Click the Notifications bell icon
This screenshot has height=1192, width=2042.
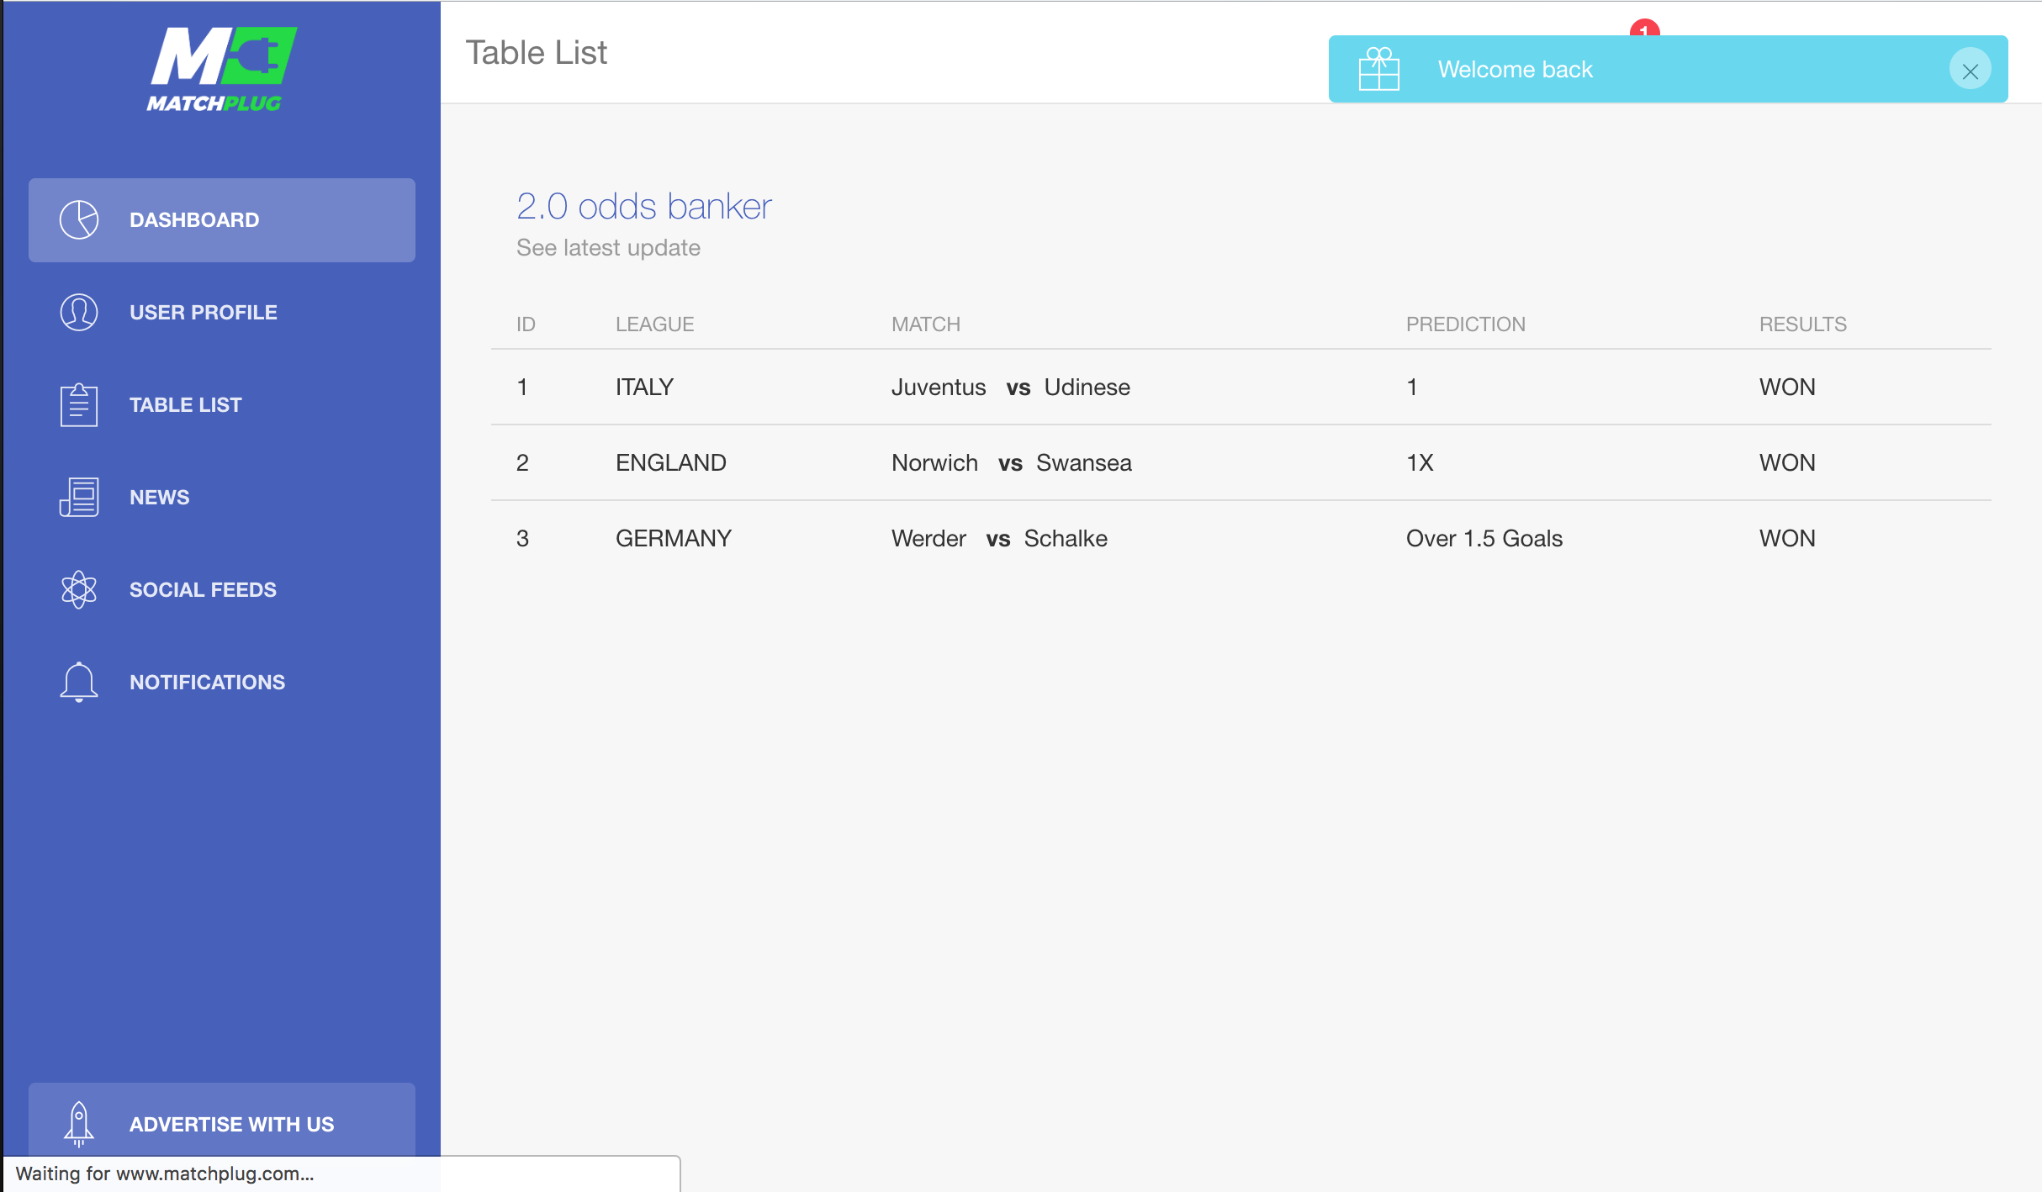[x=79, y=683]
